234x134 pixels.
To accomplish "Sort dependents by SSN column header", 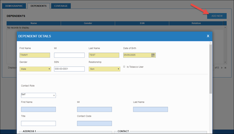I will [142, 23].
